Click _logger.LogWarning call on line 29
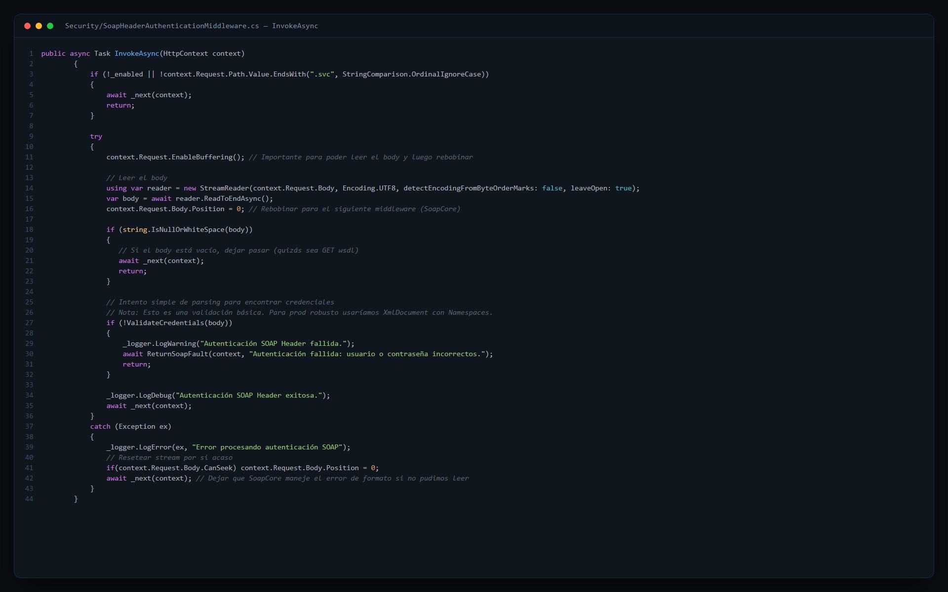948x592 pixels. [238, 343]
